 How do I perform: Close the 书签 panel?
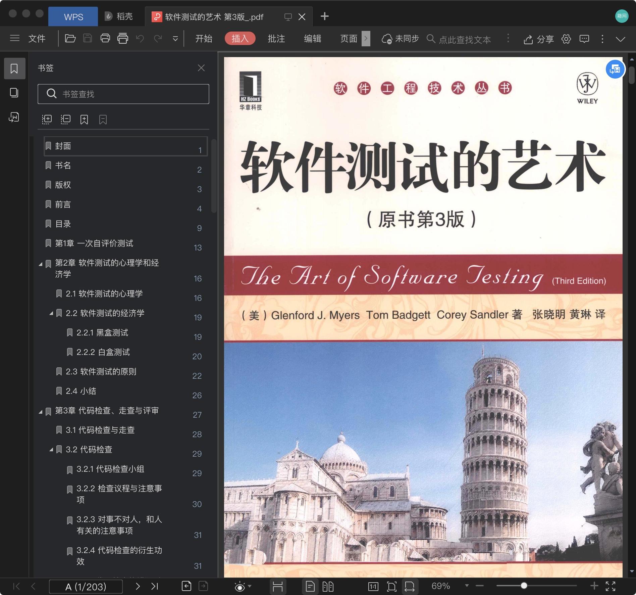(201, 68)
